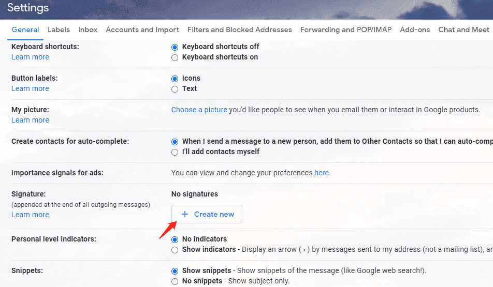This screenshot has width=493, height=287.
Task: Open Accounts and Import tab
Action: [x=142, y=29]
